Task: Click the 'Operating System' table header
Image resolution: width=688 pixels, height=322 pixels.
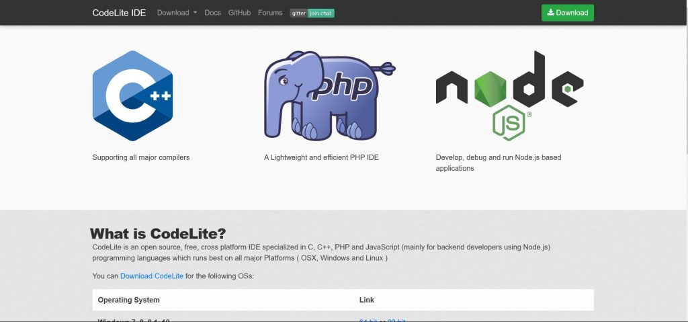Action: (x=128, y=300)
